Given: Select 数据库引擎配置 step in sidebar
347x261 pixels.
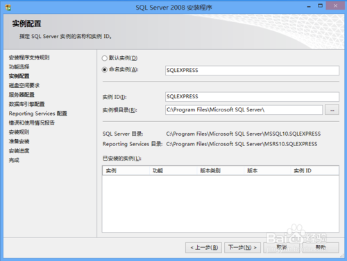Looking at the screenshot, I should pos(26,104).
